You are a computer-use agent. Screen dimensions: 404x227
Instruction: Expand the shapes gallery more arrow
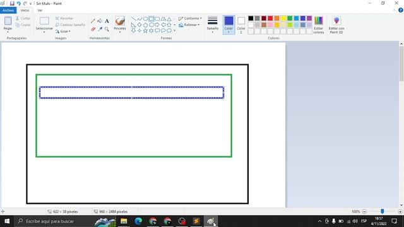[x=175, y=31]
